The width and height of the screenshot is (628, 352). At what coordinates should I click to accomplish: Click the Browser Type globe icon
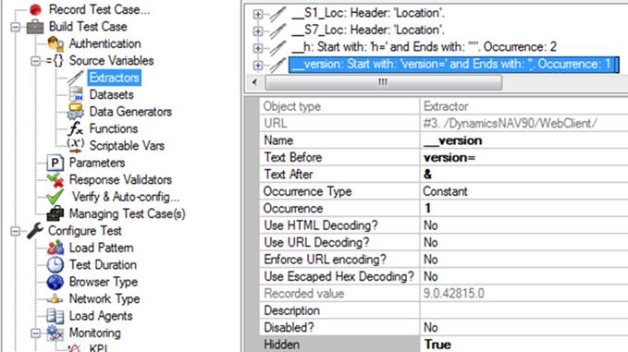[55, 282]
